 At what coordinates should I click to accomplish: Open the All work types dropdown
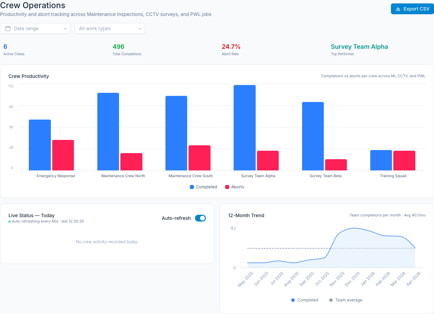(110, 28)
